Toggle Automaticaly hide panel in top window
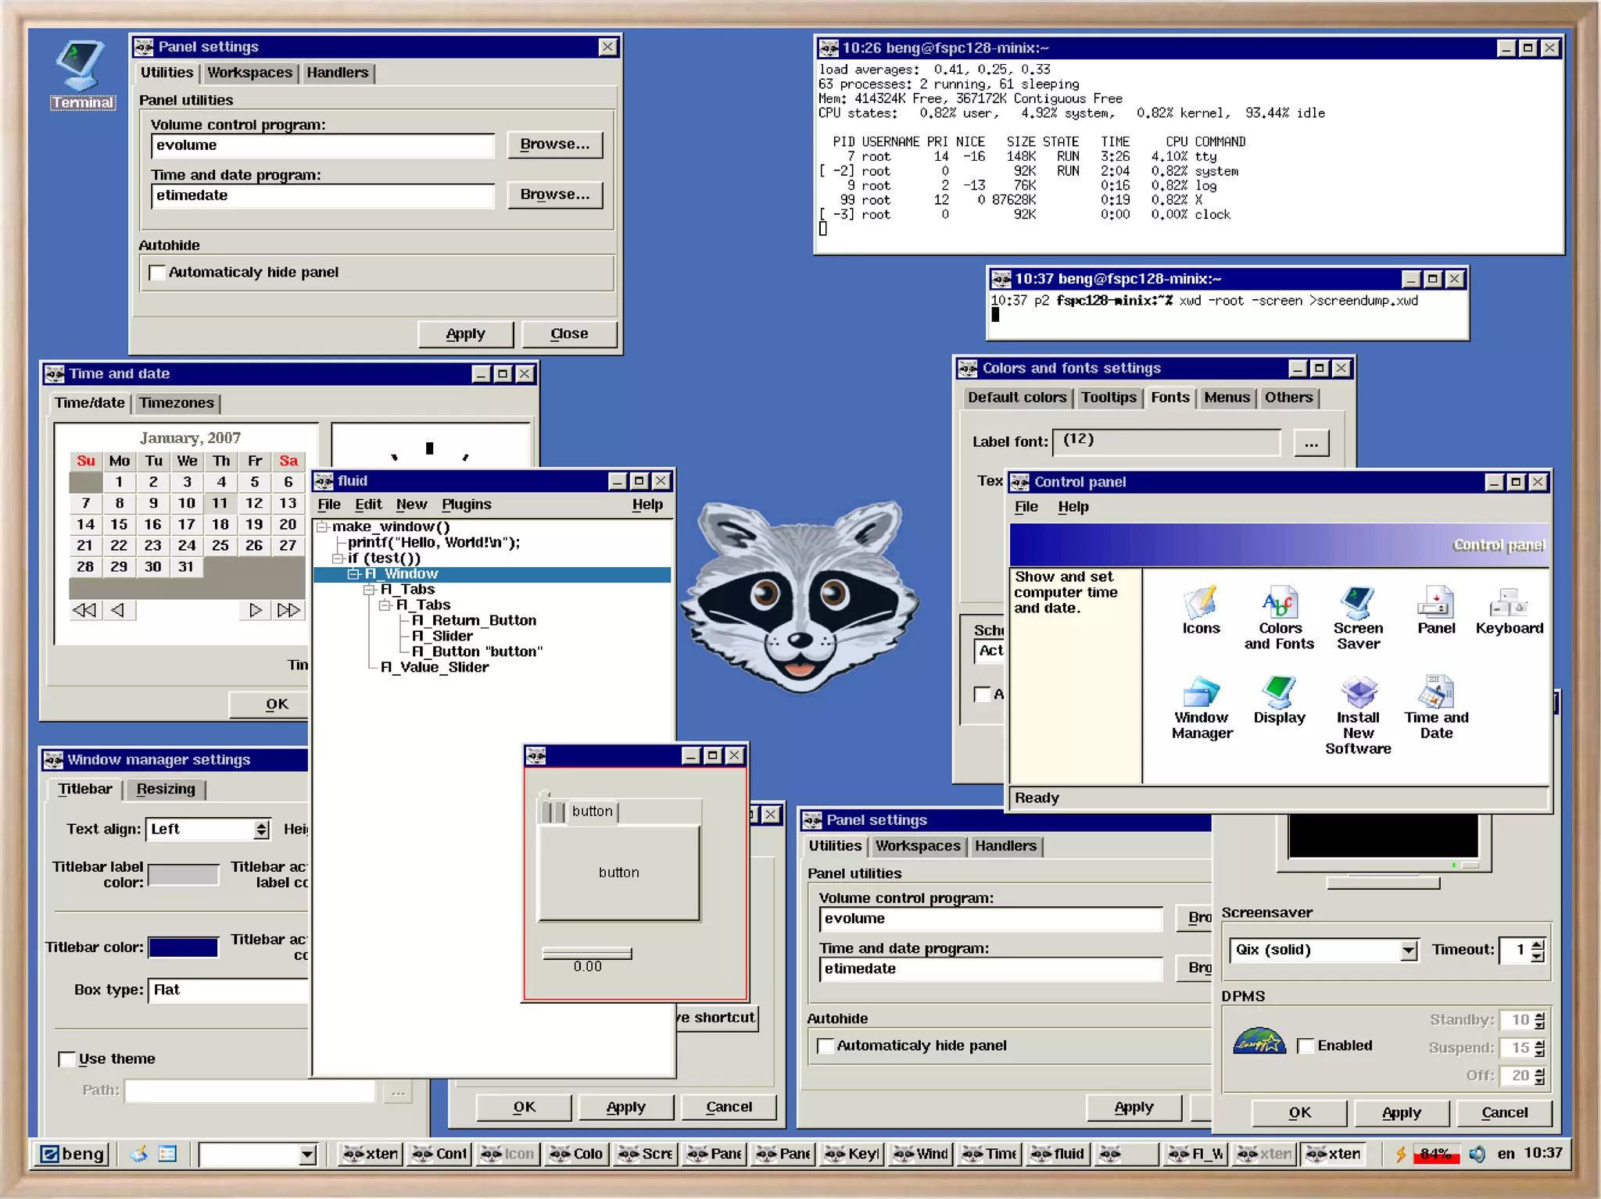 pos(158,273)
